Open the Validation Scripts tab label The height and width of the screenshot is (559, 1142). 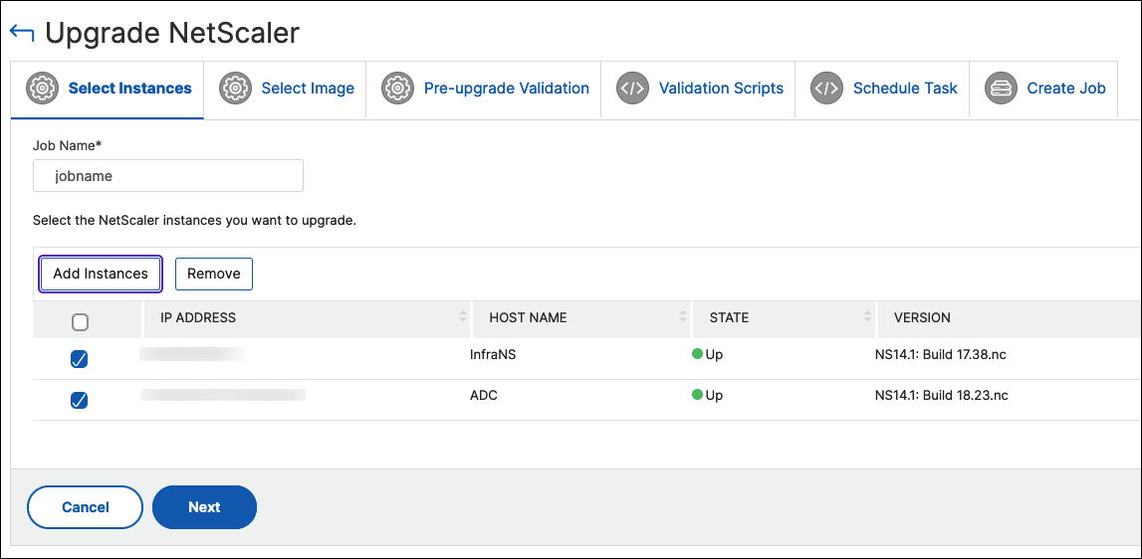coord(721,89)
